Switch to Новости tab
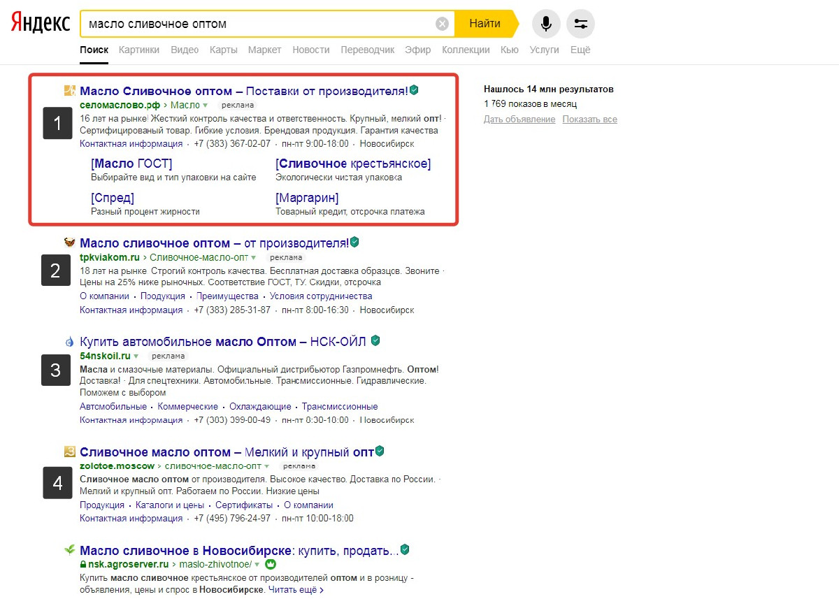 311,50
